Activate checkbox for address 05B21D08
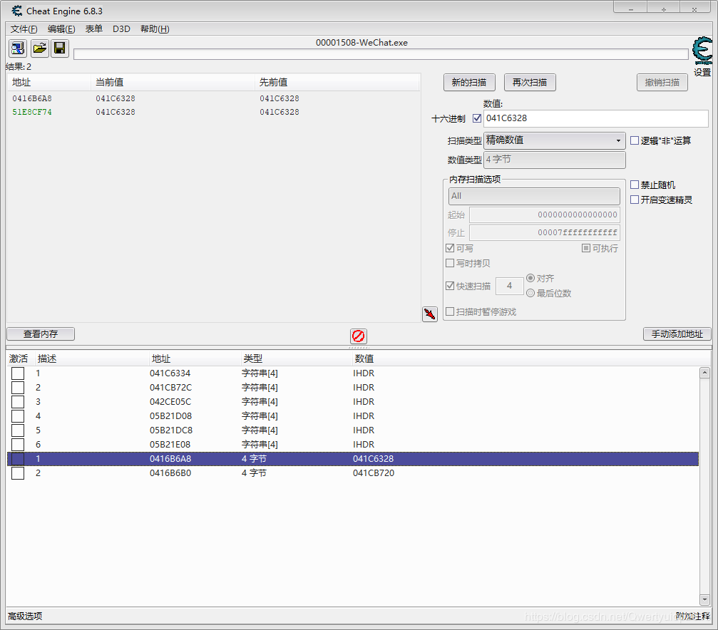Viewport: 718px width, 630px height. (x=18, y=416)
